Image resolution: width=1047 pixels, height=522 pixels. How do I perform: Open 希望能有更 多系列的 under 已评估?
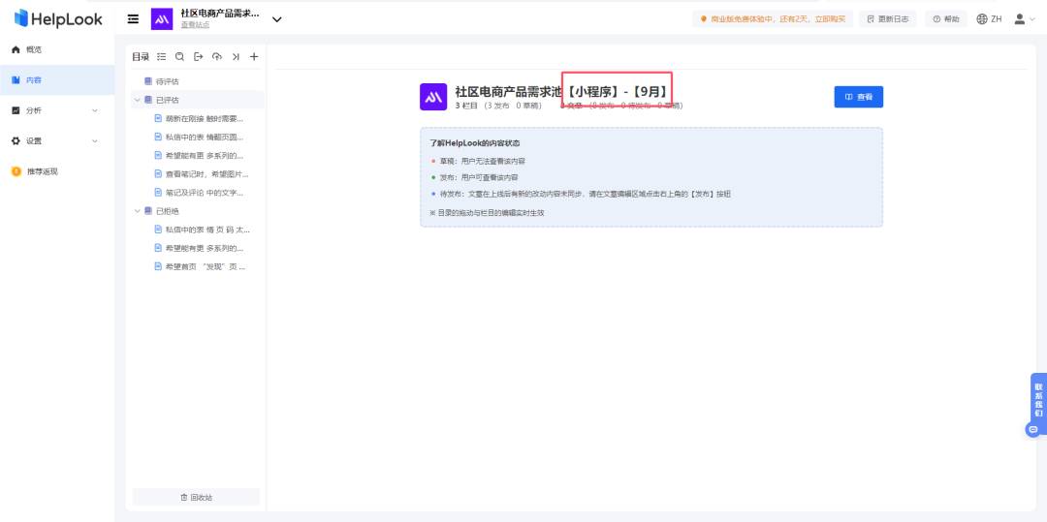205,155
